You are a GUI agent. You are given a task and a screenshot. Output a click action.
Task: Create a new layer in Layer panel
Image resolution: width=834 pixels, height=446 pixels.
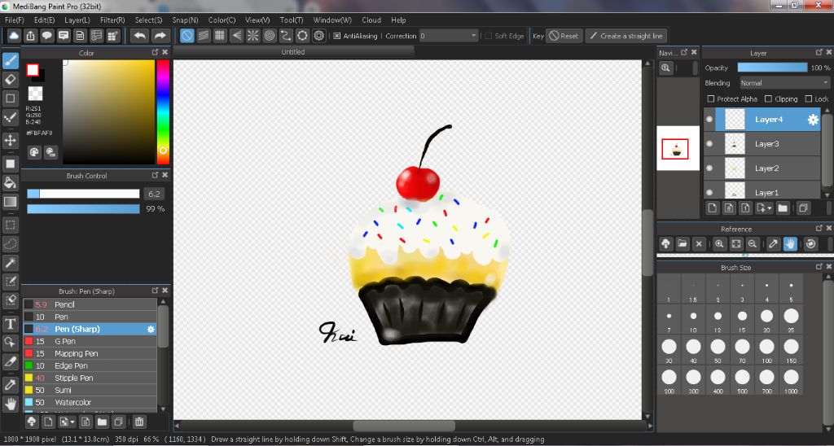(x=712, y=208)
